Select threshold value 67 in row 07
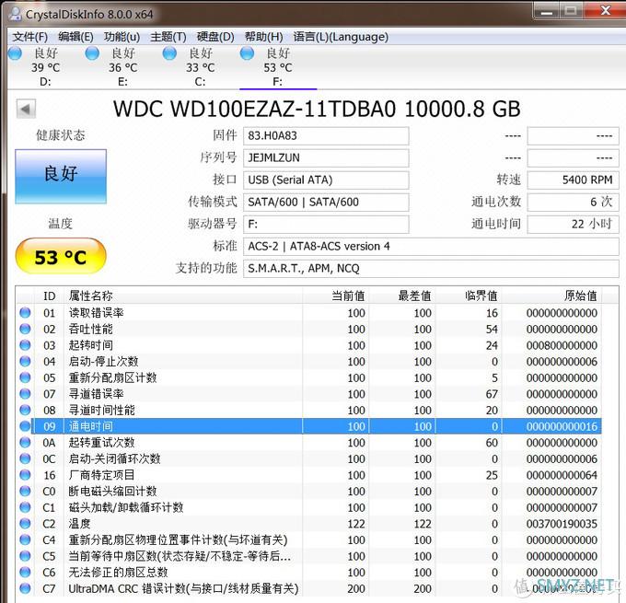 pyautogui.click(x=492, y=394)
